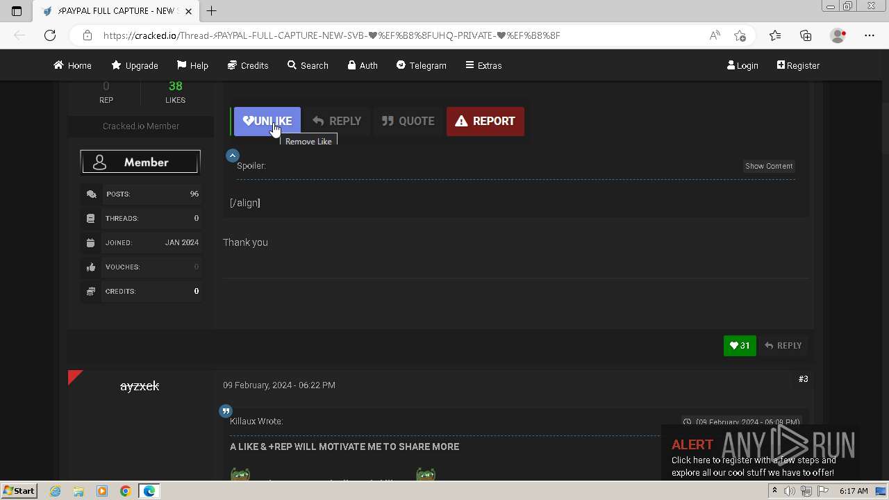The image size is (889, 500).
Task: Click the Vouches thumbs-up icon
Action: [91, 267]
